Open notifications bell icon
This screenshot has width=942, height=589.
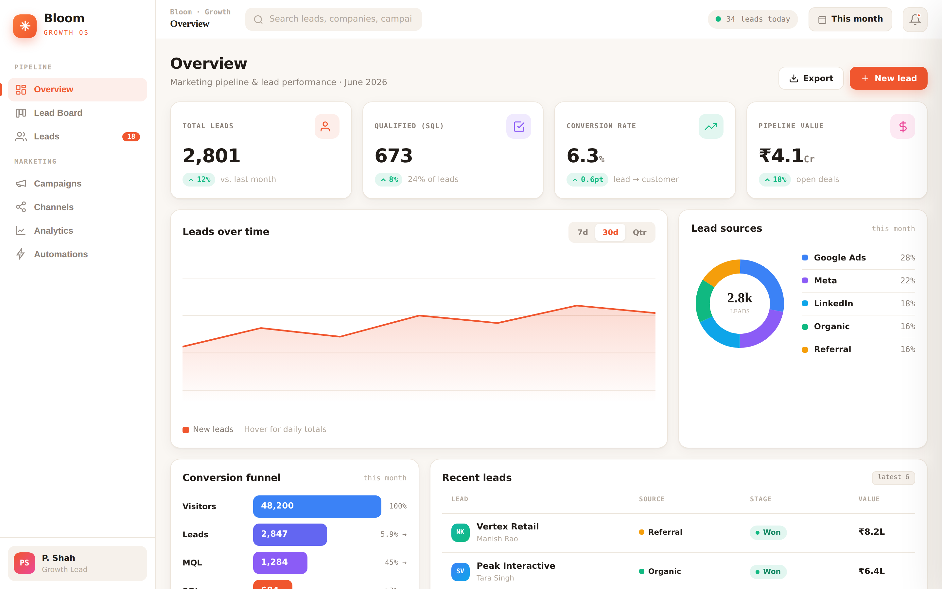pyautogui.click(x=915, y=19)
